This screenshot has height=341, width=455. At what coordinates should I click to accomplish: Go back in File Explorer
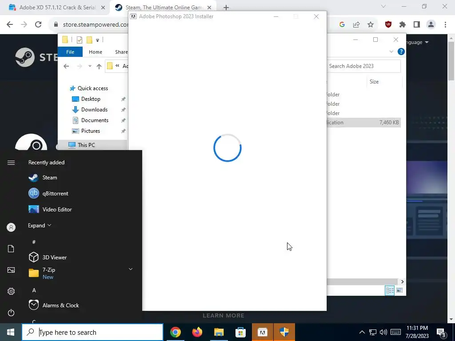pos(66,66)
